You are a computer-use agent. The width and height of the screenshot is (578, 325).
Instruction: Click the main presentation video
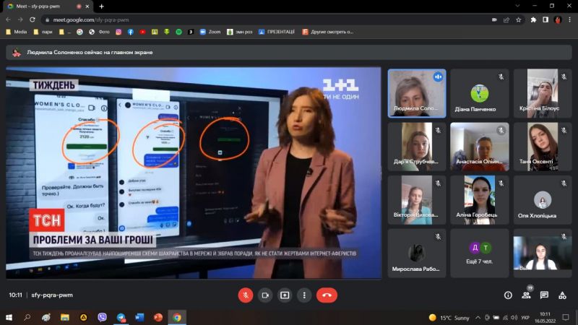[x=194, y=173]
